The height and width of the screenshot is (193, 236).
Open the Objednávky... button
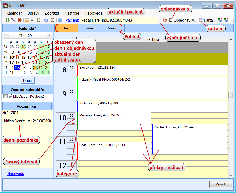183,20
